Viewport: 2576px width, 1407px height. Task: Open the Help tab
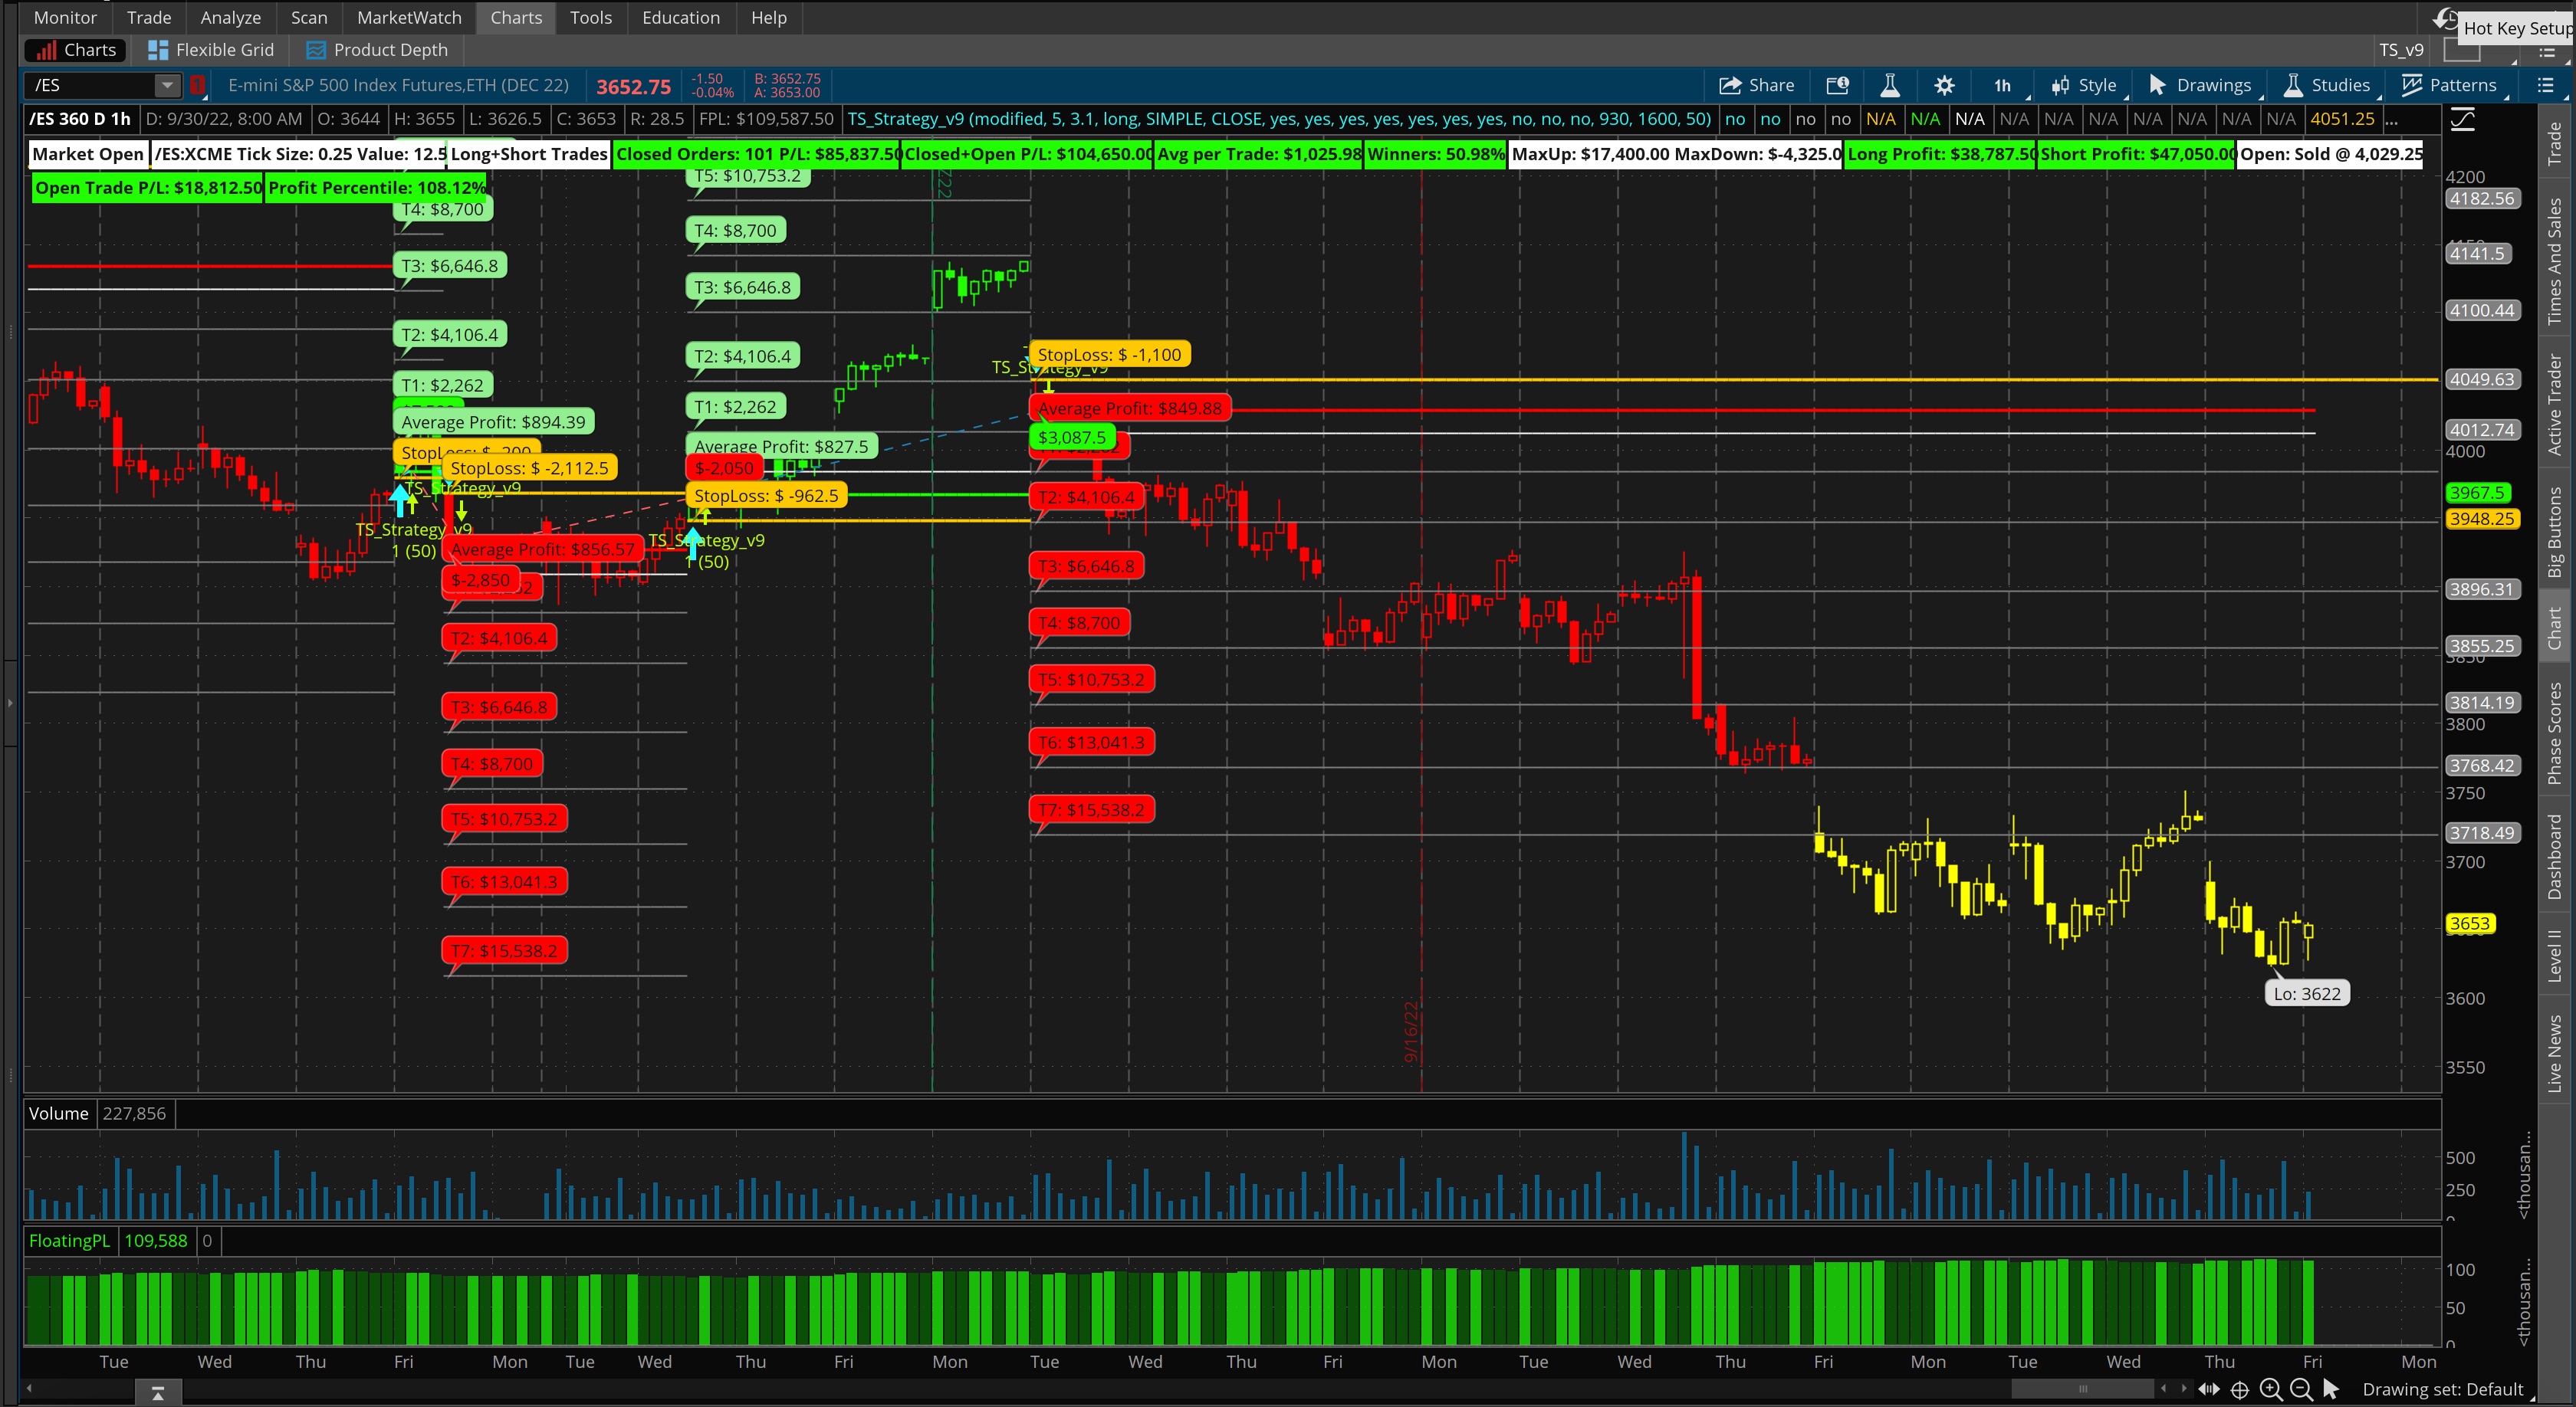click(768, 17)
